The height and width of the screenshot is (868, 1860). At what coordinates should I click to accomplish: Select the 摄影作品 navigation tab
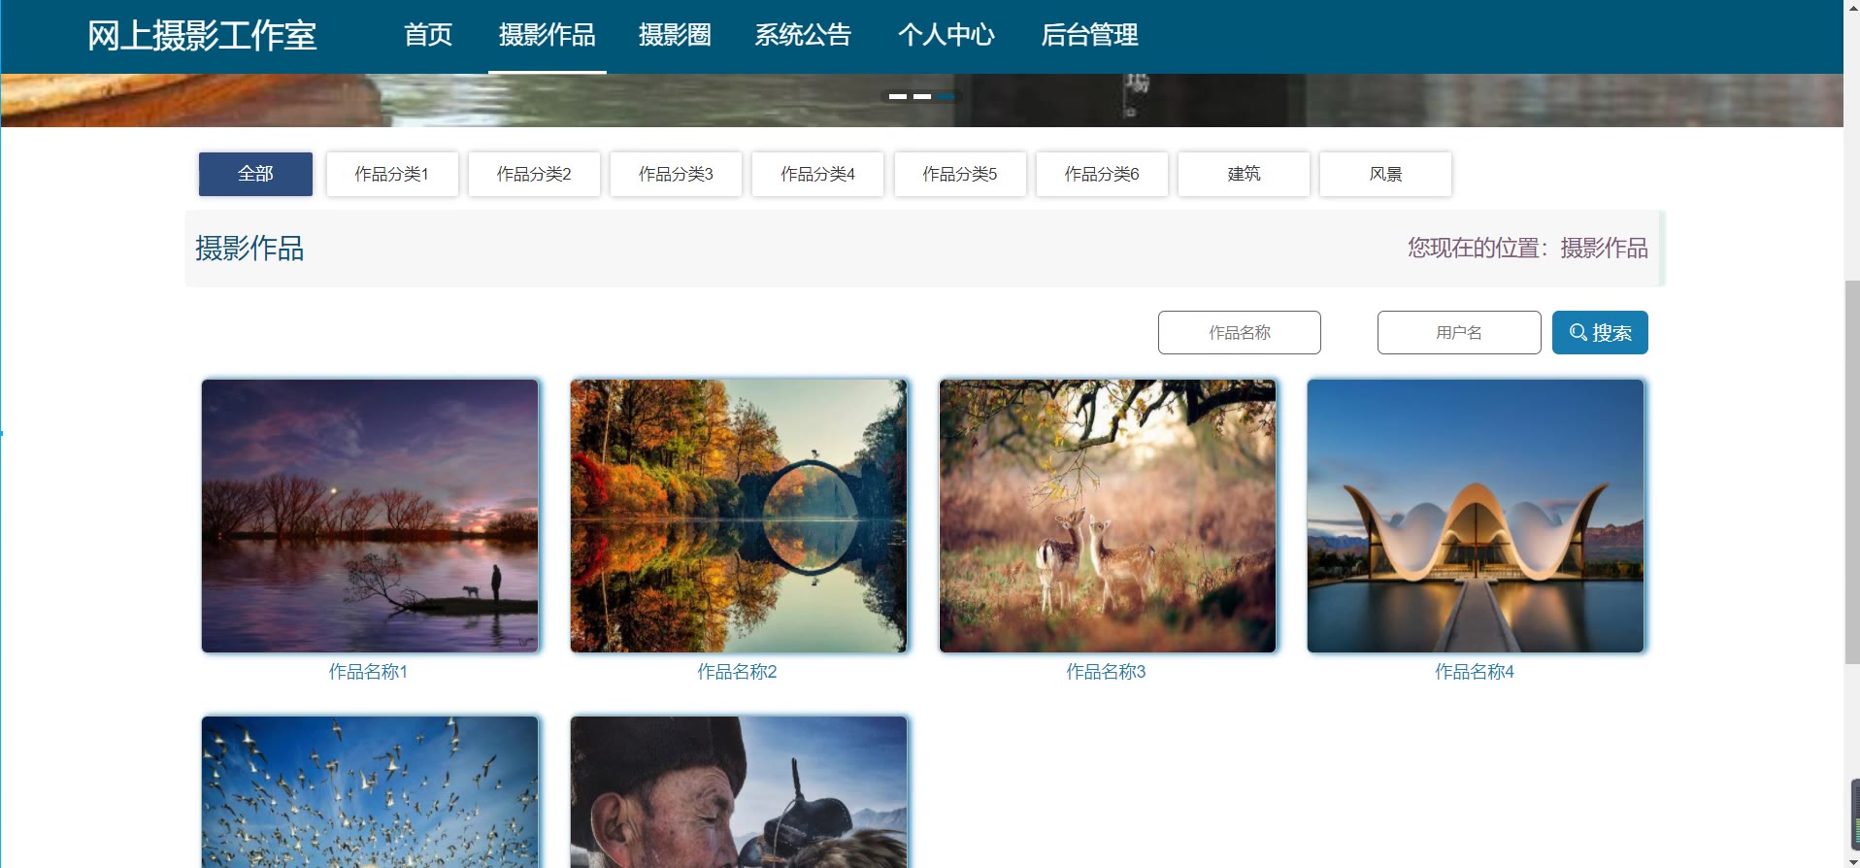pyautogui.click(x=548, y=35)
